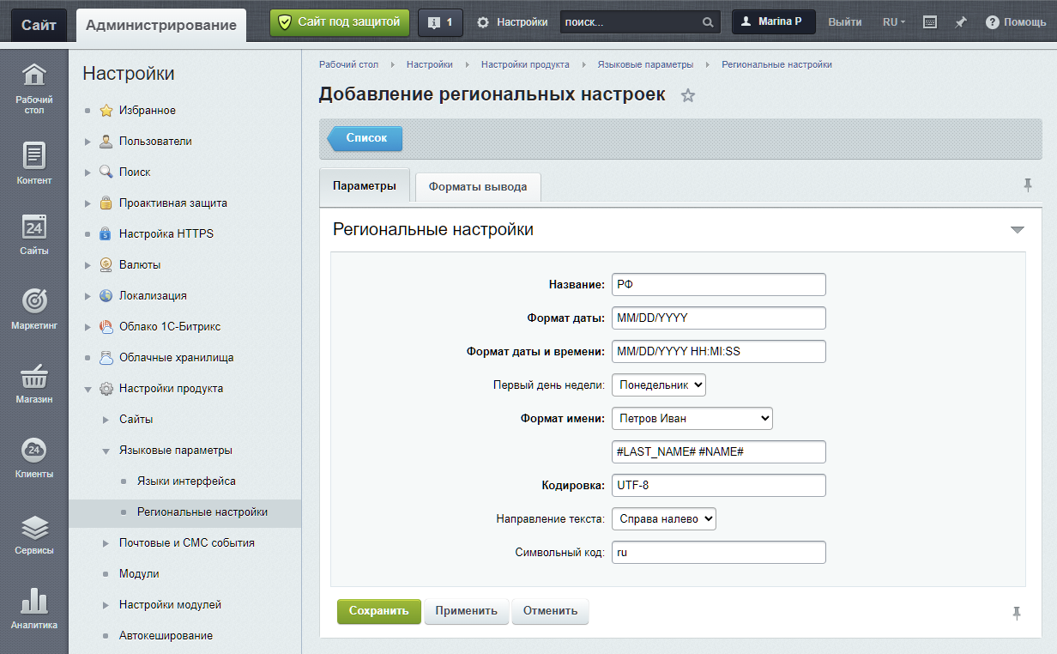This screenshot has width=1057, height=654.
Task: Open the Маркетинг section icon
Action: pos(33,308)
